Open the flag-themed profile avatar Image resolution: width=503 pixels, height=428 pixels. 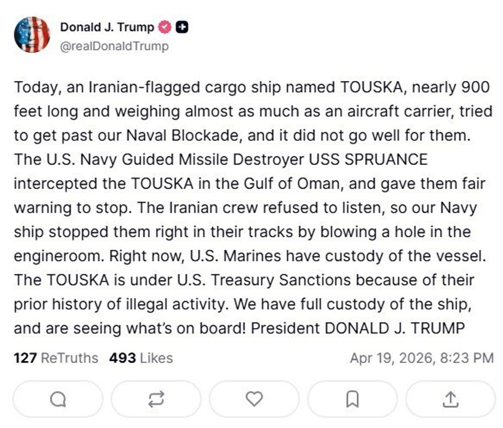(32, 34)
